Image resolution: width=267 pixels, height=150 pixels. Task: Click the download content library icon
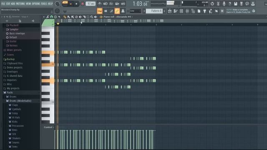[x=253, y=4]
